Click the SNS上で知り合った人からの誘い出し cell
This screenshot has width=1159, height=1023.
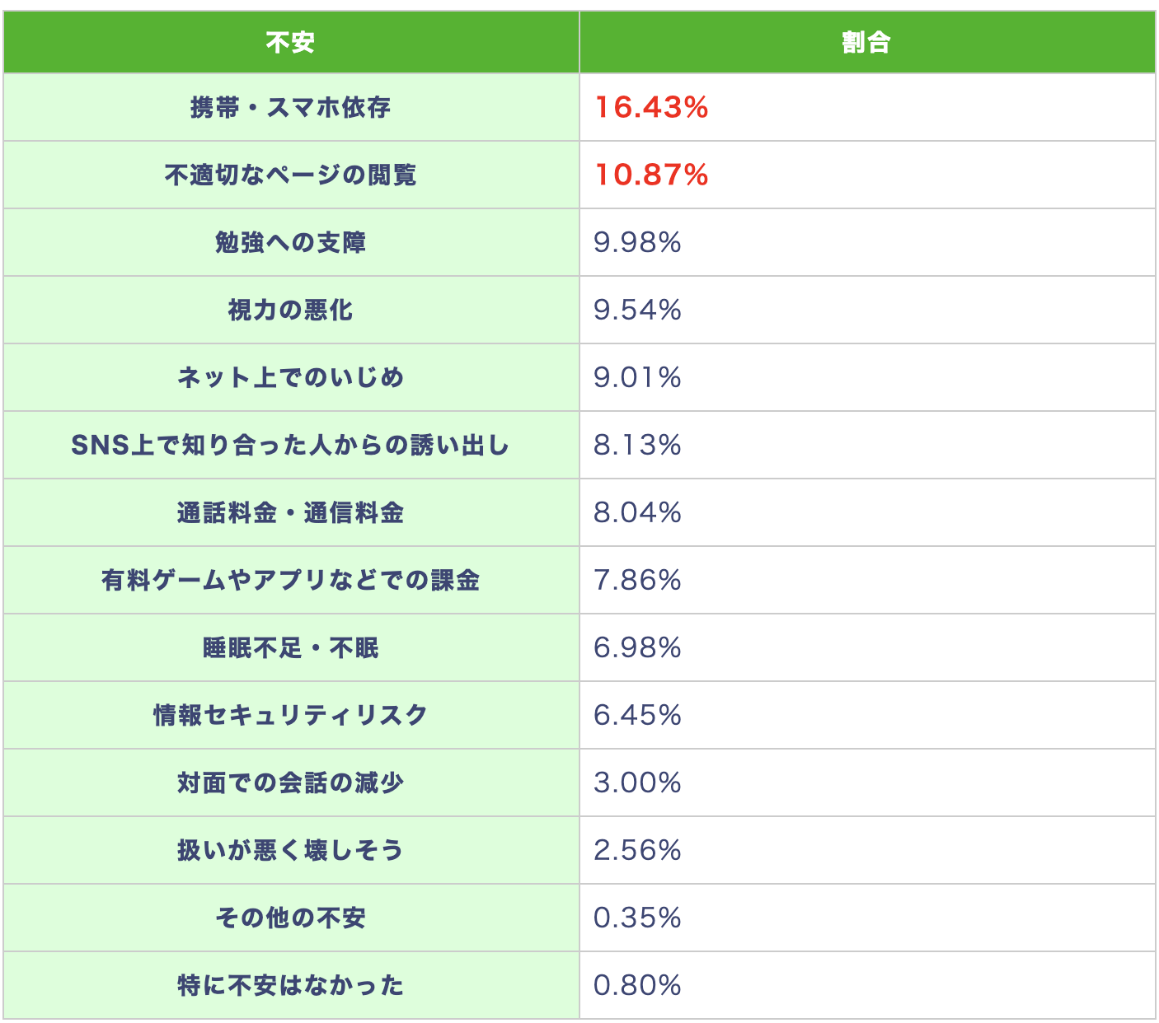click(x=291, y=446)
